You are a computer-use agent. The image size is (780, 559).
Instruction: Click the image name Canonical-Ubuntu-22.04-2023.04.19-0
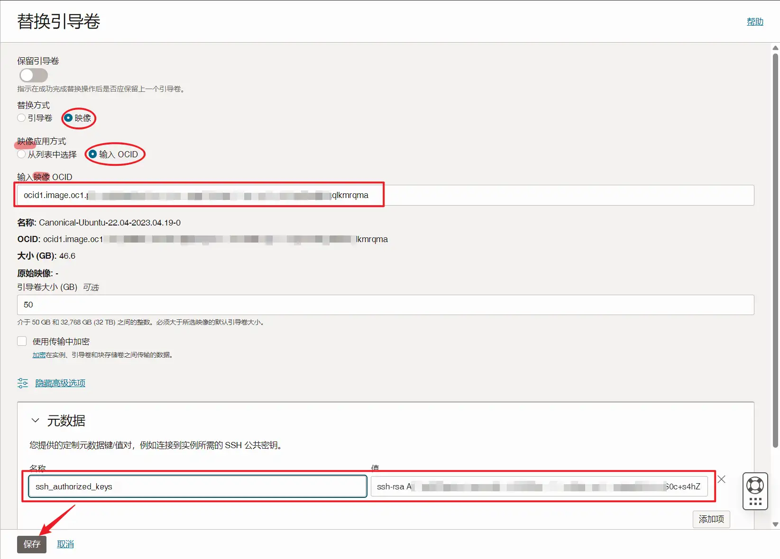110,223
